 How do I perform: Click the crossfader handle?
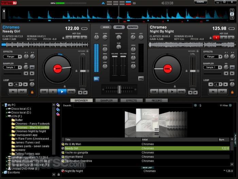click(119, 89)
